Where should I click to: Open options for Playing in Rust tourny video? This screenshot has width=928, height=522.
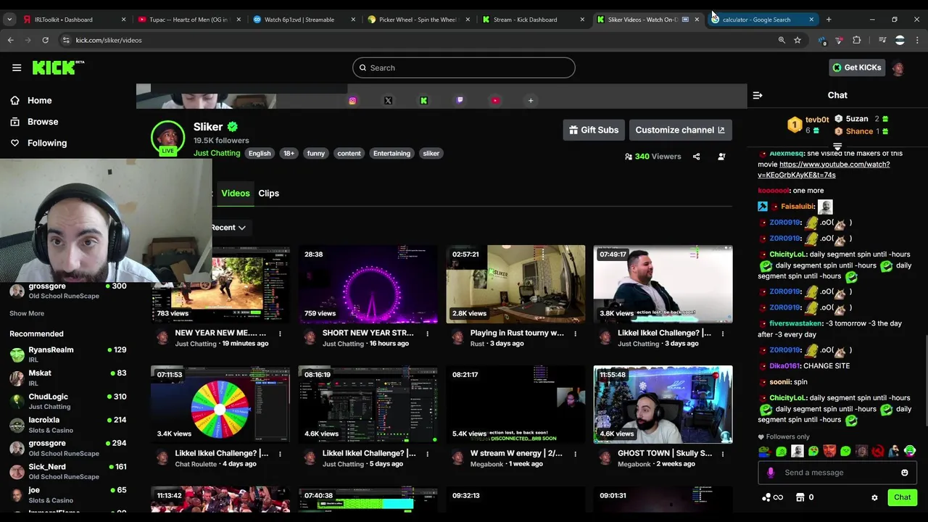(x=575, y=333)
